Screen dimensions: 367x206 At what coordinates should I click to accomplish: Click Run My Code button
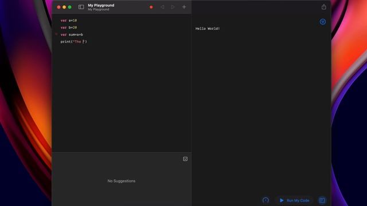pyautogui.click(x=294, y=200)
